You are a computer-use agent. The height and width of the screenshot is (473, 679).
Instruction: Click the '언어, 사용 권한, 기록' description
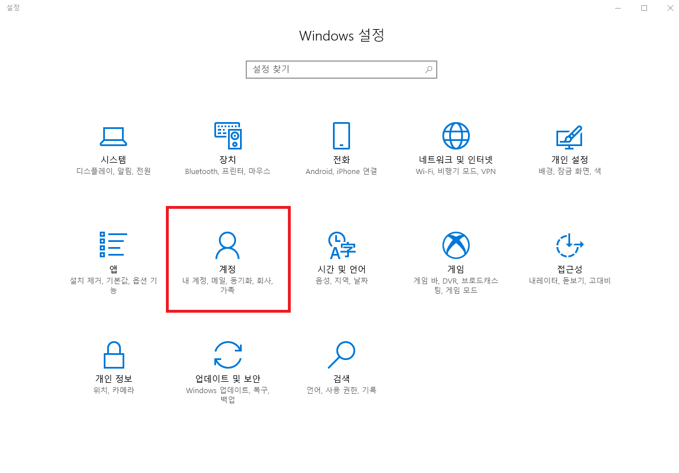(341, 390)
